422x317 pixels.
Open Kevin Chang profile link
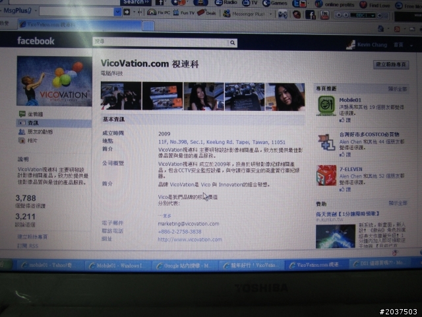pyautogui.click(x=372, y=45)
